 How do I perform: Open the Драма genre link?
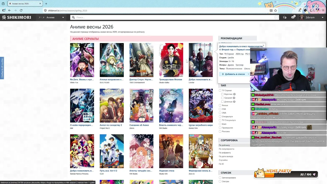click(231, 65)
